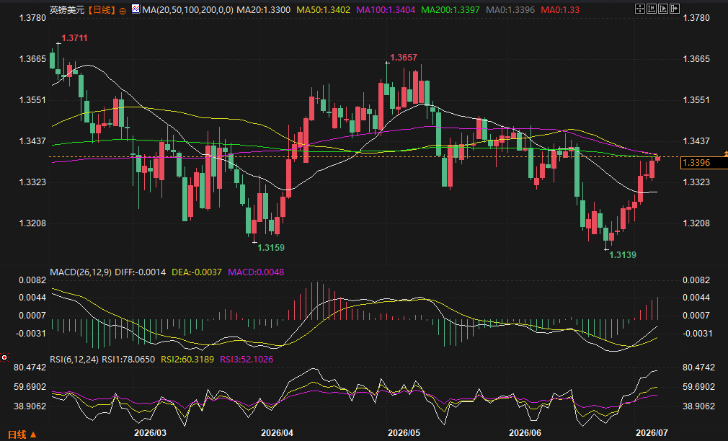Screen dimensions: 728x441
Task: Click the red alert dot icon at left edge
Action: tap(4, 357)
